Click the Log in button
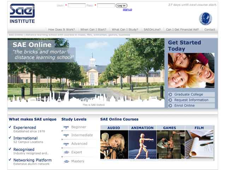 coord(122,6)
